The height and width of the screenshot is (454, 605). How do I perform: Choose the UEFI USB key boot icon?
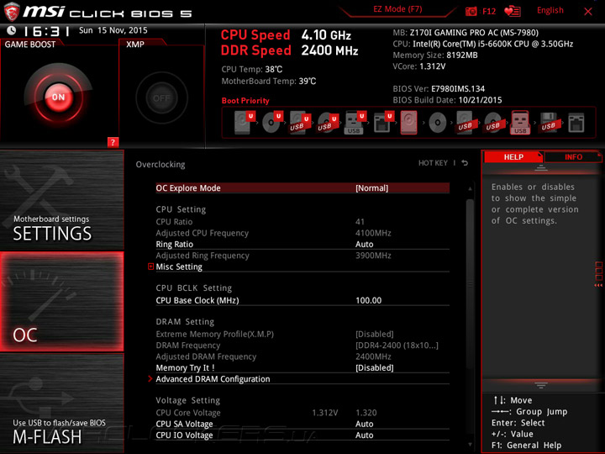point(355,123)
